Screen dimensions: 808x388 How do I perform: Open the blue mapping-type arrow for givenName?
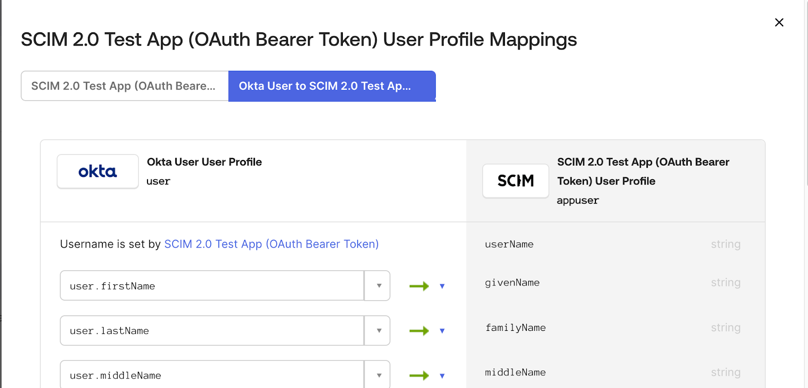(442, 286)
